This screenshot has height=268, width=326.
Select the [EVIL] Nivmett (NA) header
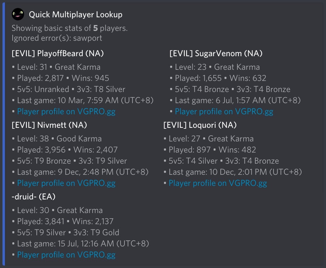point(49,125)
